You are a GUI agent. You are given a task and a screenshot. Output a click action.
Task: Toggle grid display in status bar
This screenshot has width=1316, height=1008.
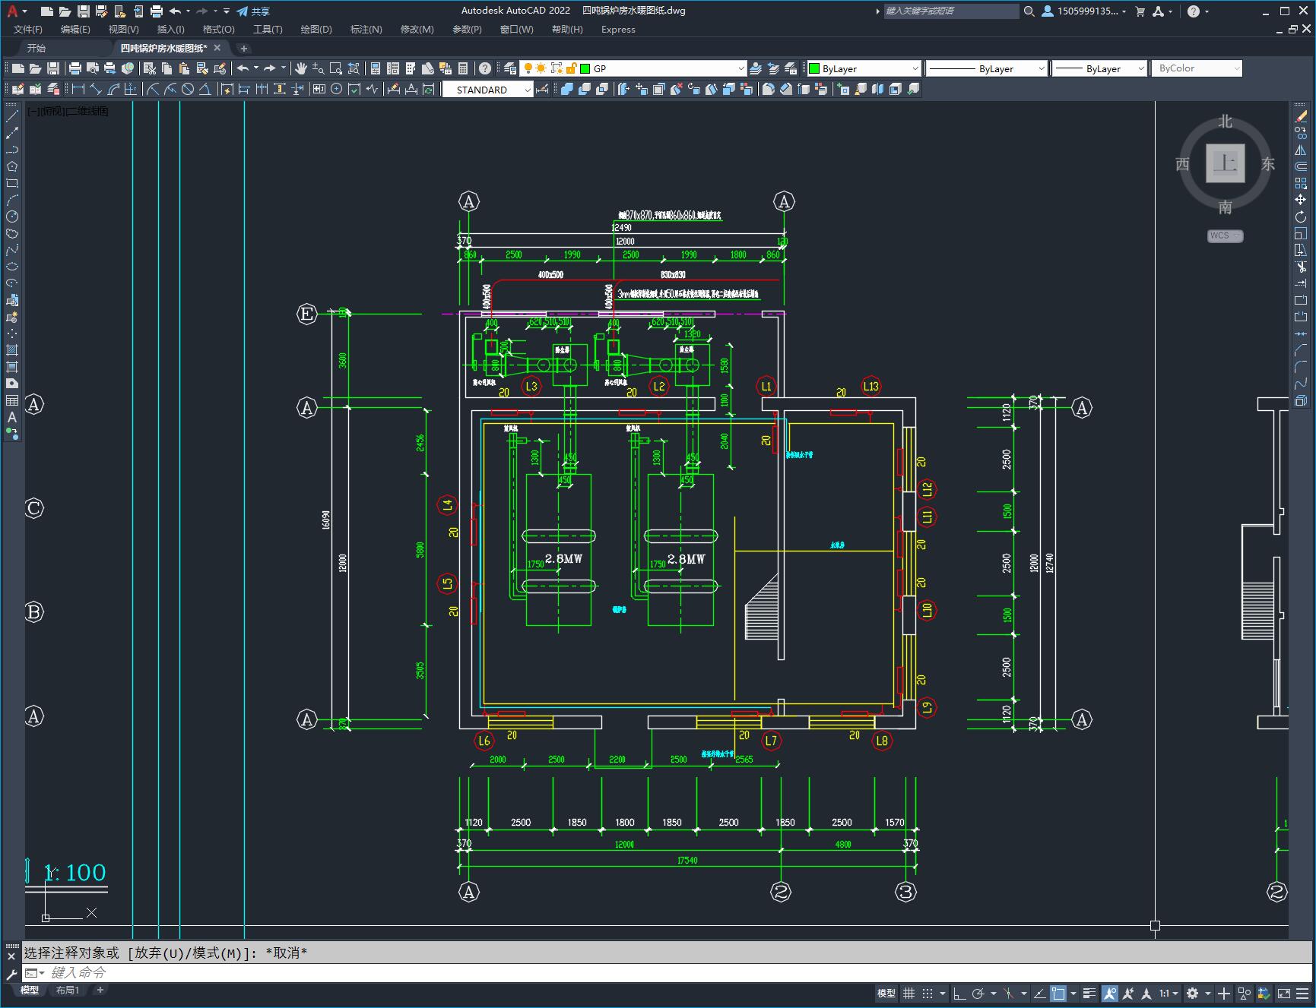click(909, 993)
